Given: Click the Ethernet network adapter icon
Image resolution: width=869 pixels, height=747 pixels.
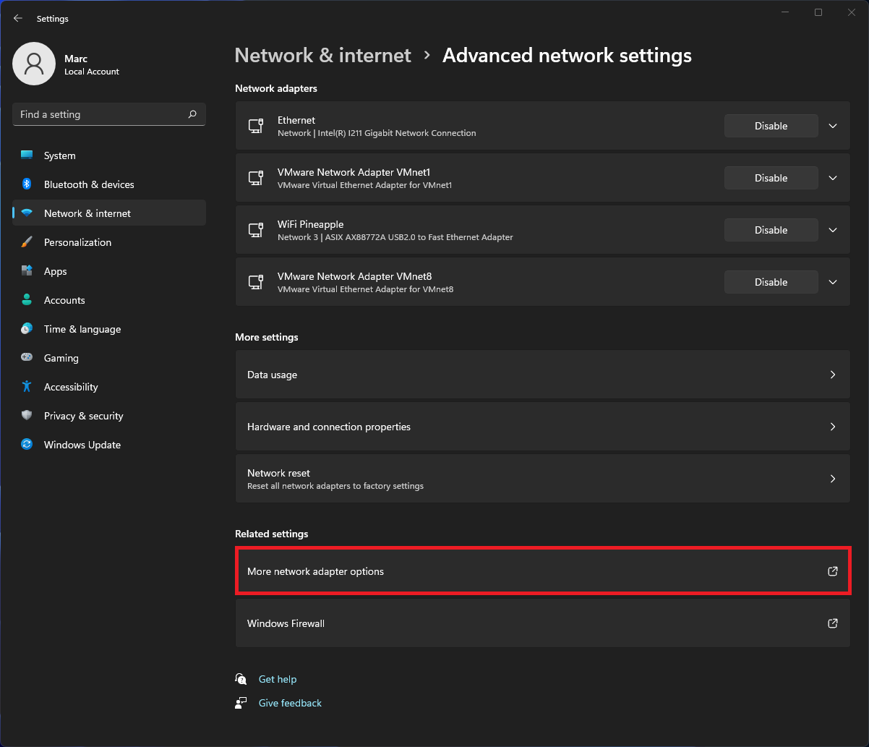Looking at the screenshot, I should pyautogui.click(x=256, y=126).
